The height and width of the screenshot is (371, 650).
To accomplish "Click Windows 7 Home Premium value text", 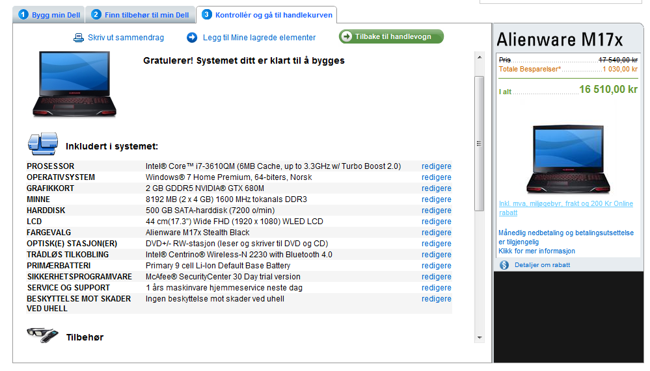I will point(228,177).
